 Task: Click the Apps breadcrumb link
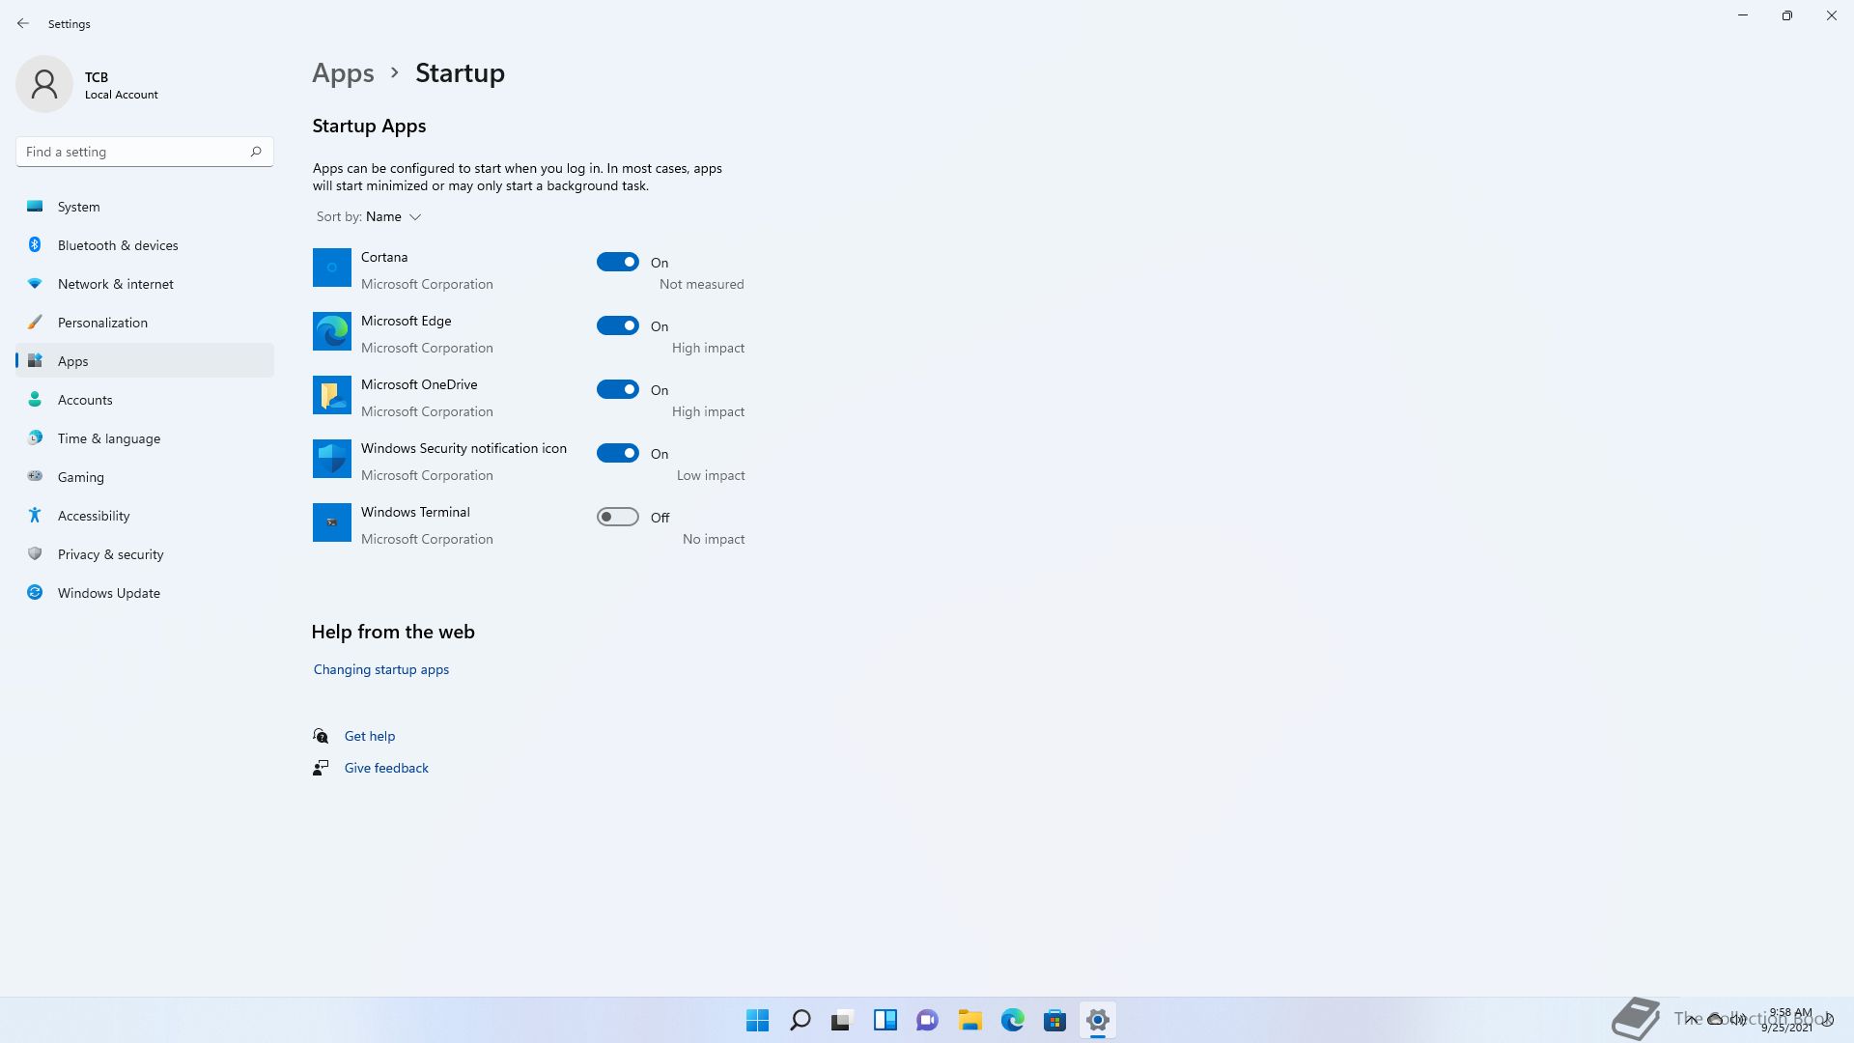click(x=343, y=73)
